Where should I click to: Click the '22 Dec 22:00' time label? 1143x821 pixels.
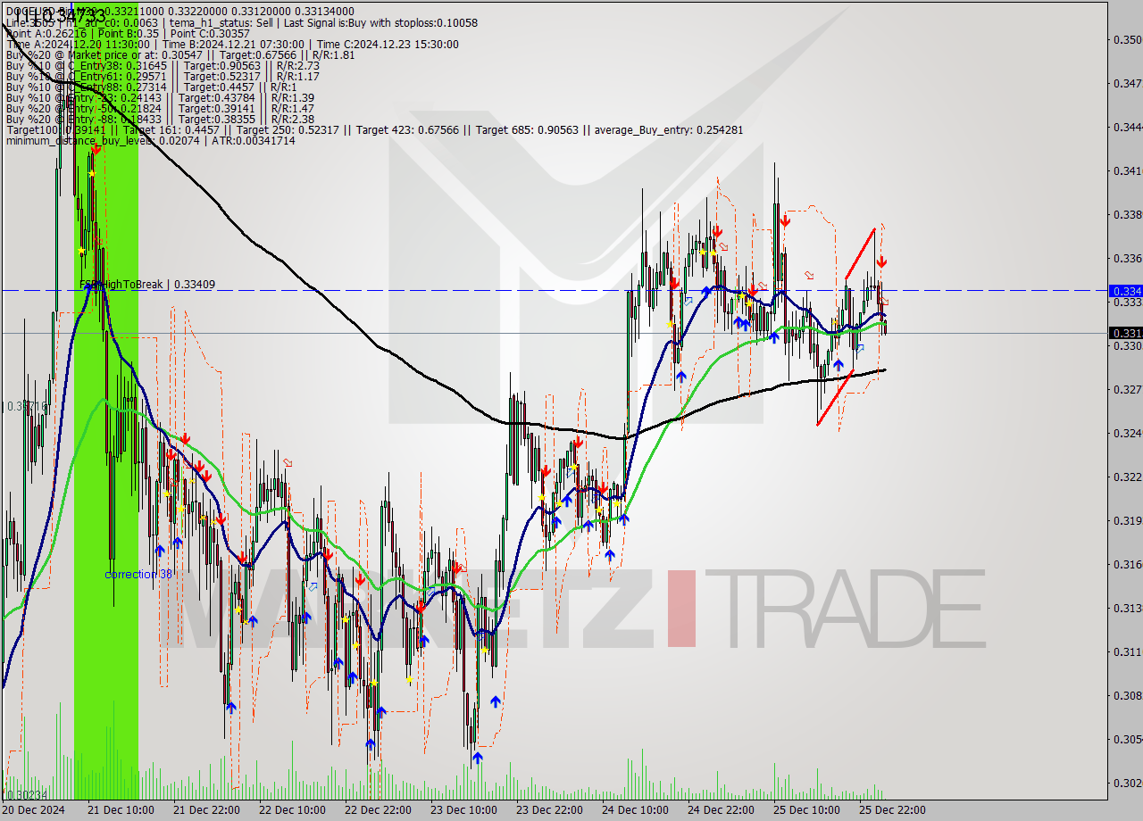(x=378, y=810)
